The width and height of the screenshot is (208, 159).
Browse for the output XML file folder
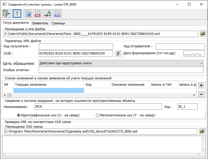click(202, 34)
